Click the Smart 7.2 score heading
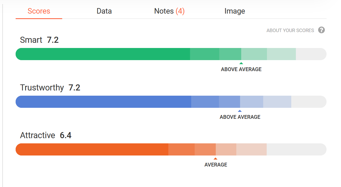 pos(39,40)
